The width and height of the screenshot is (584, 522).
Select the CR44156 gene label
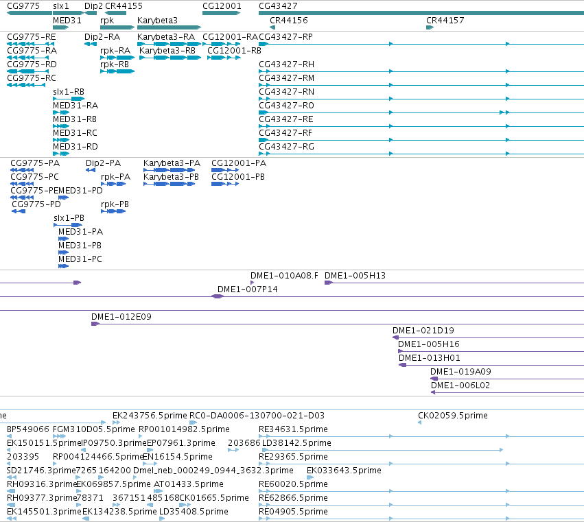(x=289, y=21)
